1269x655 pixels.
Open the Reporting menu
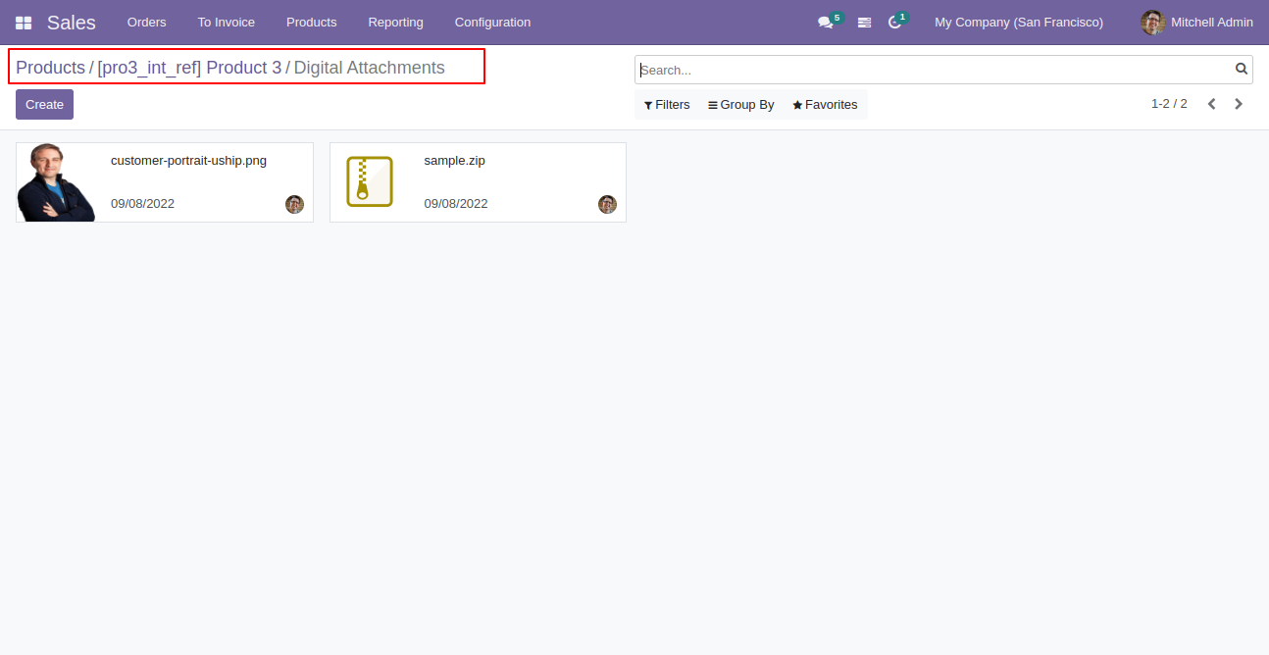396,23
